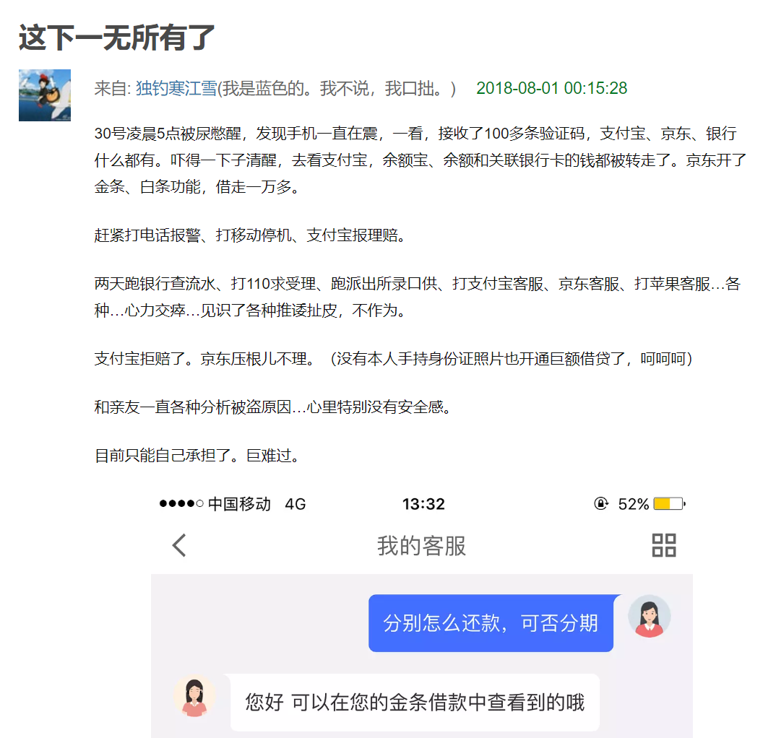Click line 和亲友一直各种分析被盗原因
The image size is (776, 738).
click(272, 407)
